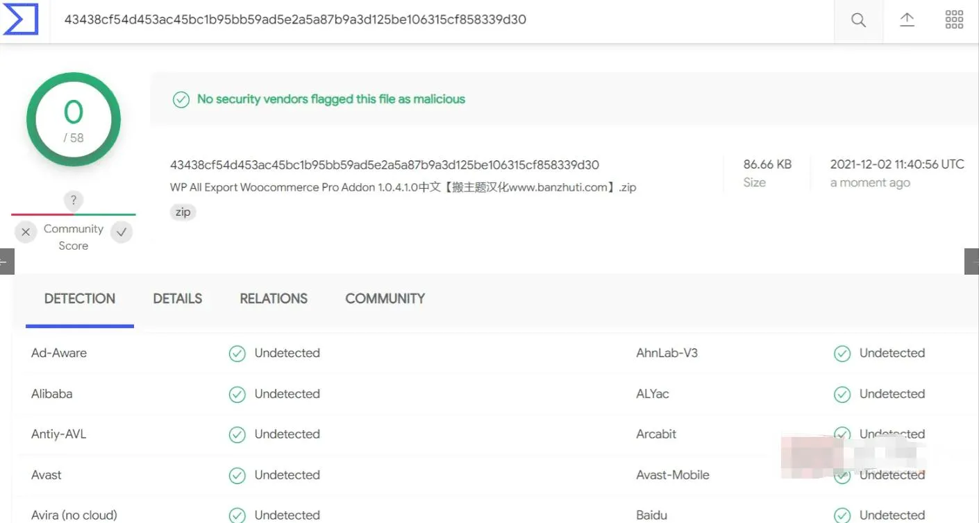
Task: Click AhnLab-V3's Undetected result text
Action: [892, 353]
